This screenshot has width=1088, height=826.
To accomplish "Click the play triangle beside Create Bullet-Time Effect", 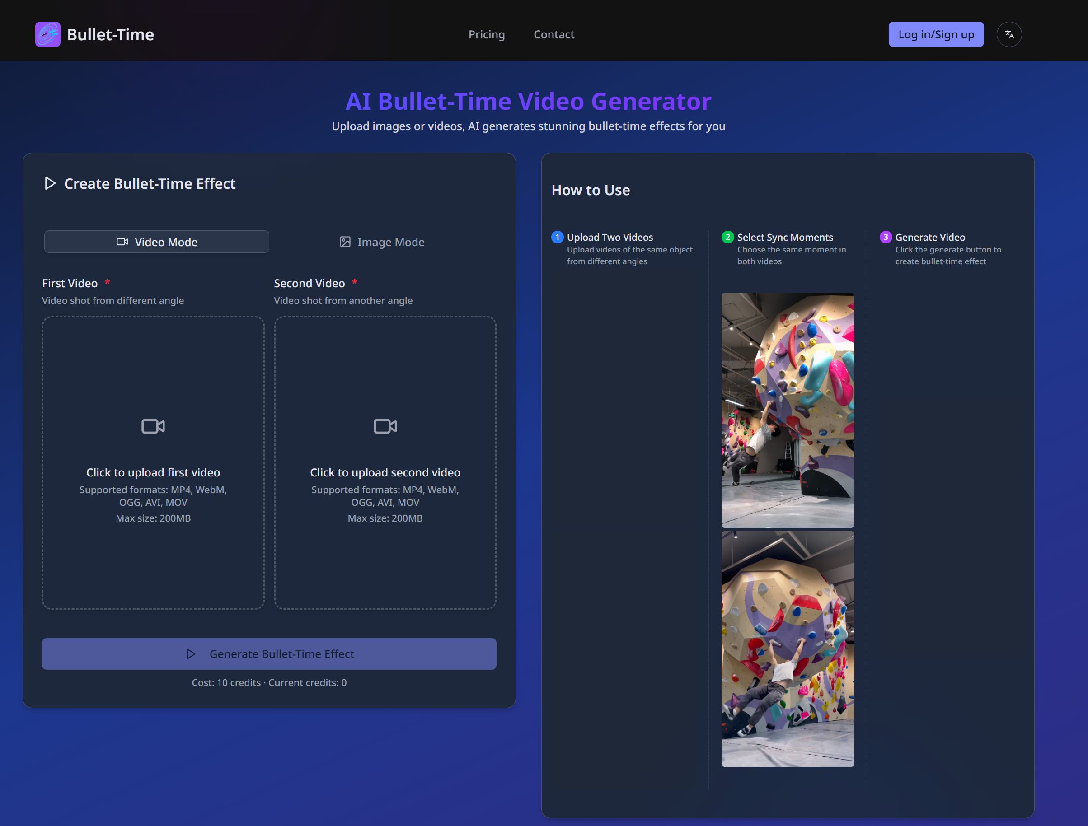I will 50,183.
